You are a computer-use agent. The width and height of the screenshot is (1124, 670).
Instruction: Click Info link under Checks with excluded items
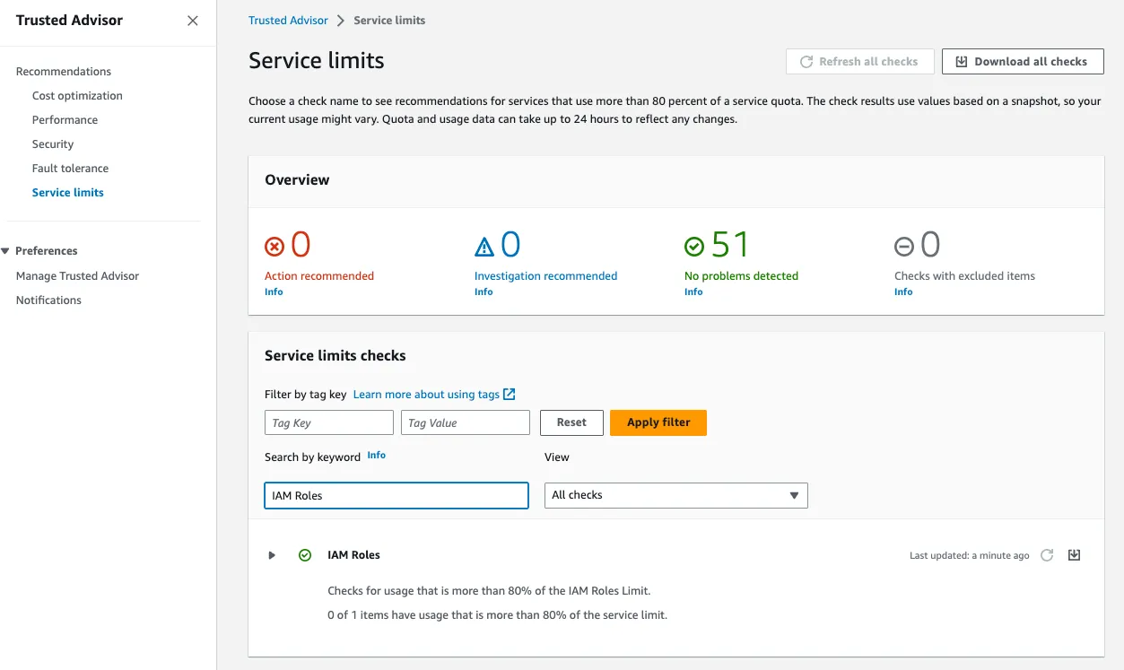[903, 292]
